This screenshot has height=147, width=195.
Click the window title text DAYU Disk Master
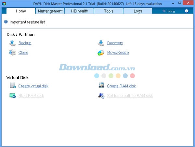(97, 4)
